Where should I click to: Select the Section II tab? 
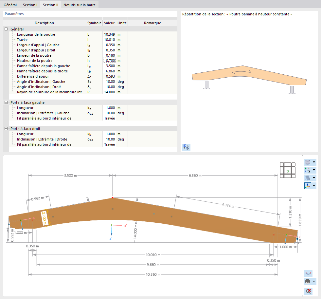[50, 5]
